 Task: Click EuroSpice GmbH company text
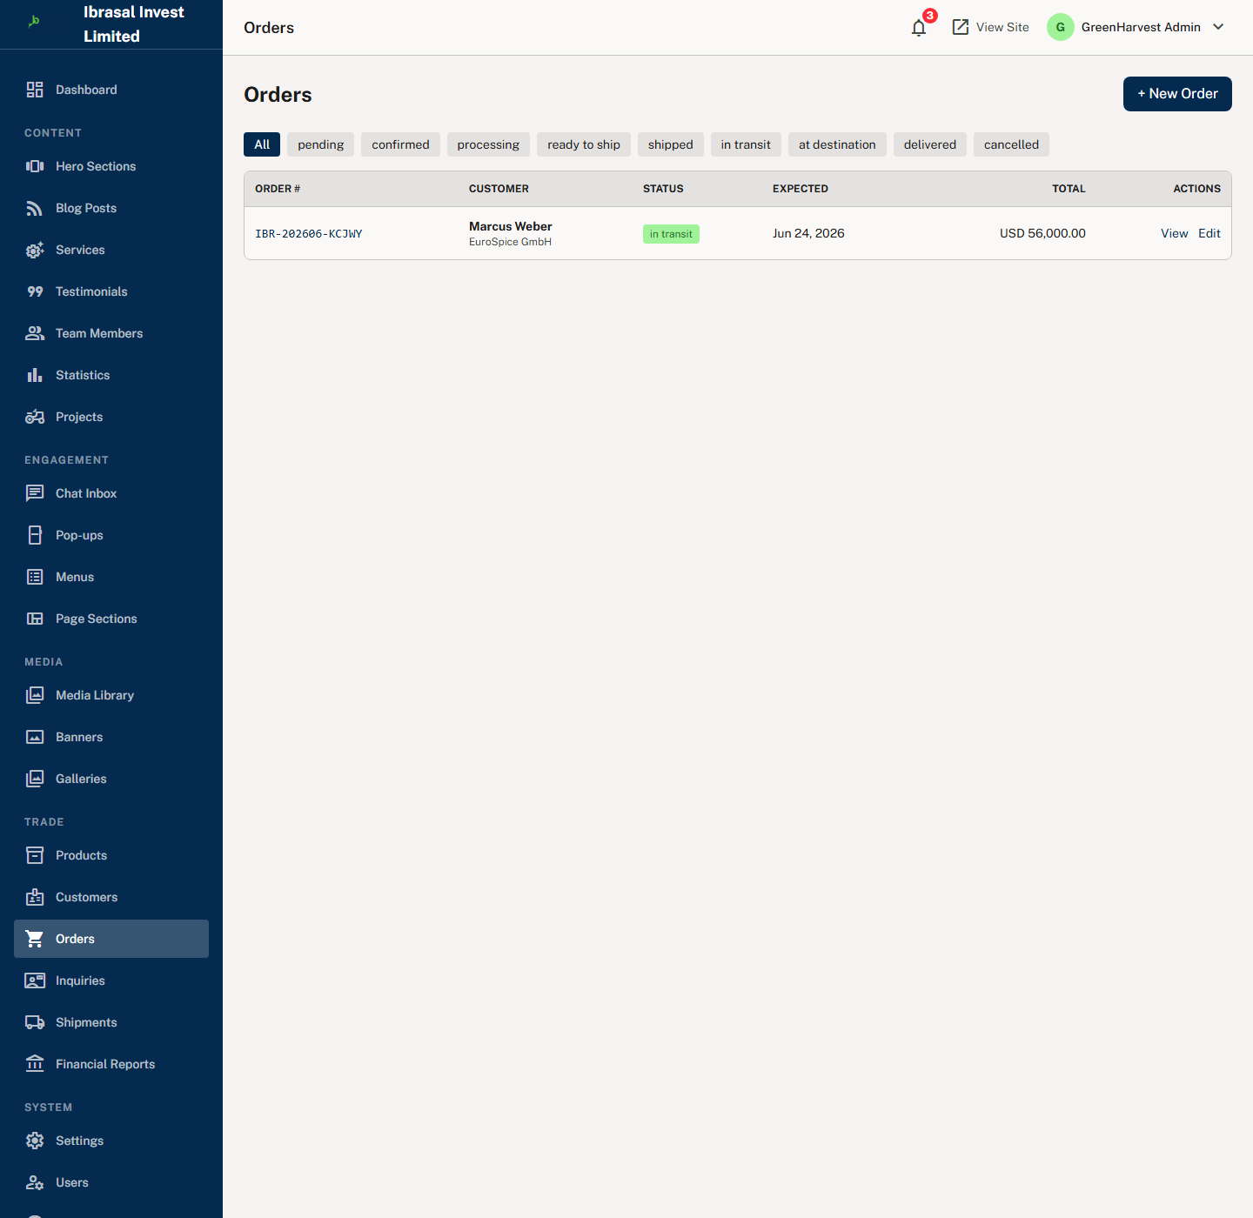[510, 242]
